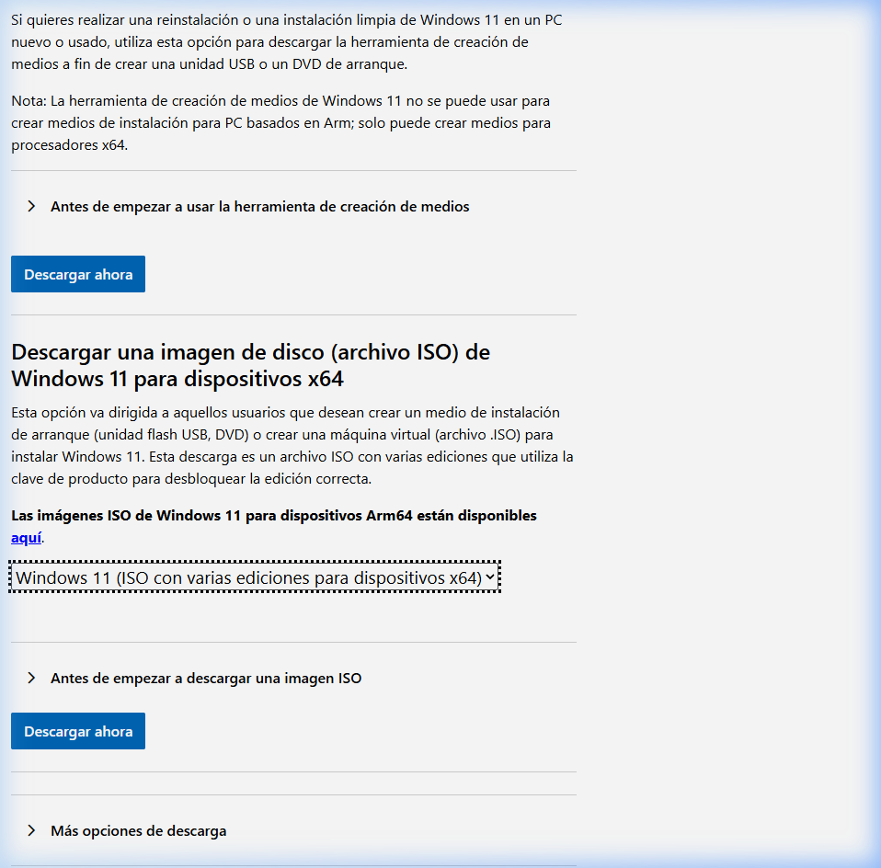The height and width of the screenshot is (868, 881).
Task: Click 'Descargar ahora' under media creation tool
Action: 78,274
